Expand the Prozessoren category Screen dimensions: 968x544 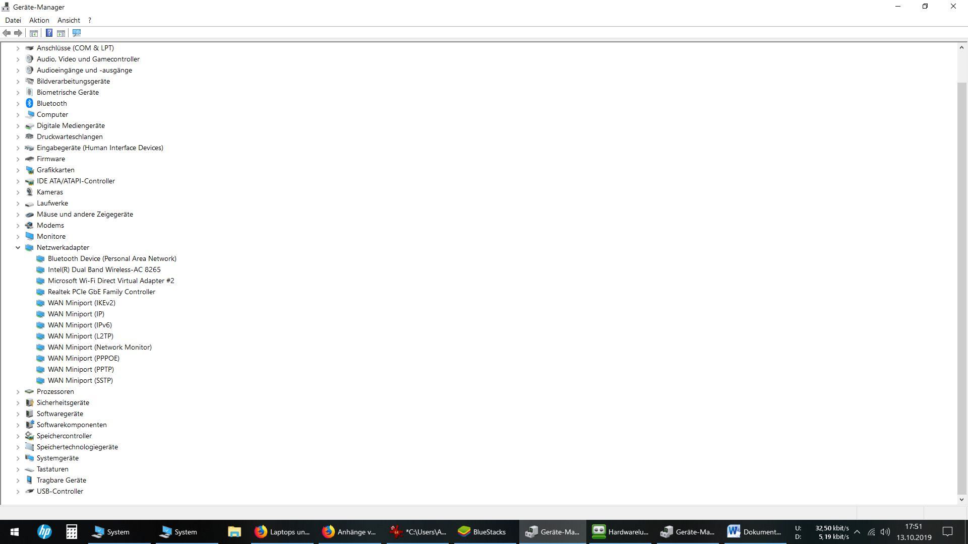[18, 391]
